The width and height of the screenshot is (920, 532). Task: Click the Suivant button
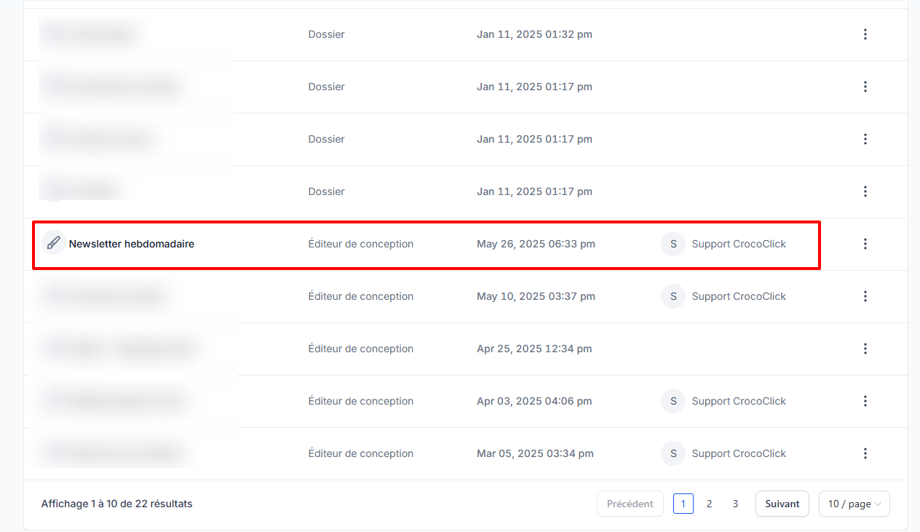[x=782, y=504]
